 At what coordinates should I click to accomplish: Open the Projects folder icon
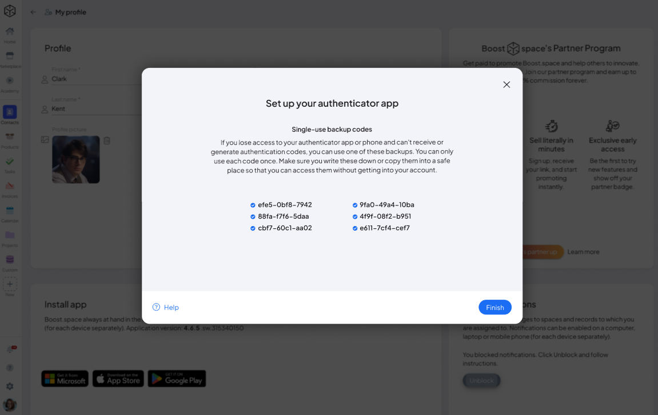tap(10, 235)
